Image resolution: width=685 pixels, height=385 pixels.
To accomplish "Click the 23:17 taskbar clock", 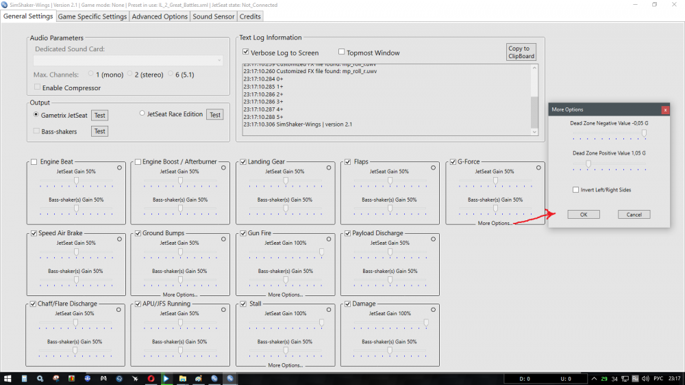I will [674, 378].
